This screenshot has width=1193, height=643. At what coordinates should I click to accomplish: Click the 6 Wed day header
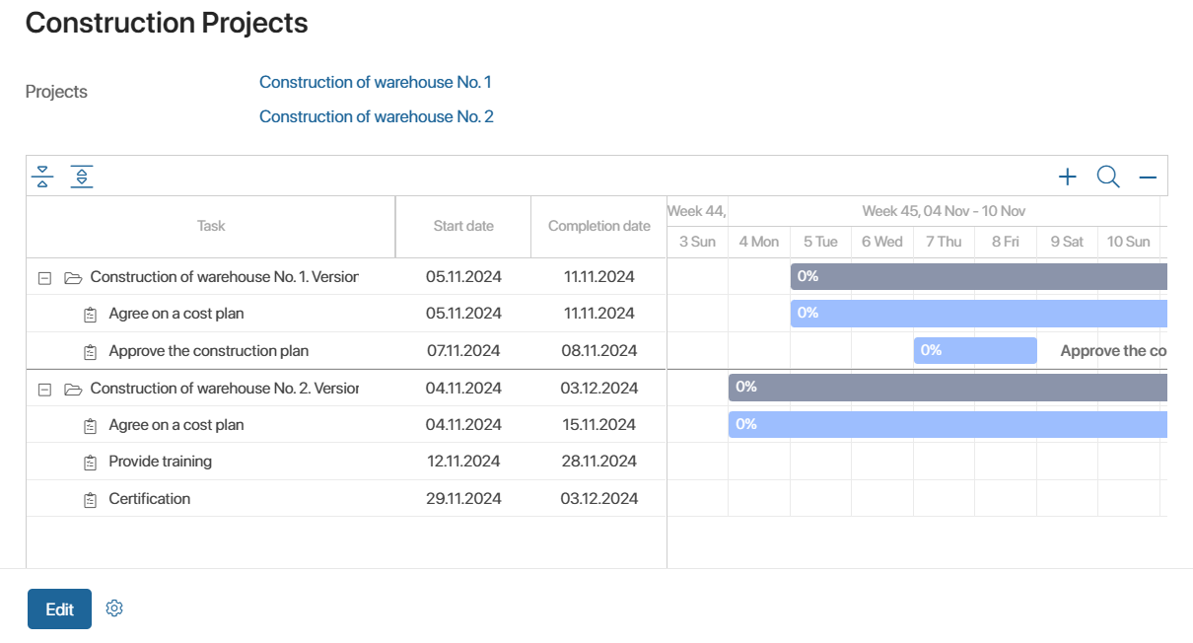click(x=882, y=242)
